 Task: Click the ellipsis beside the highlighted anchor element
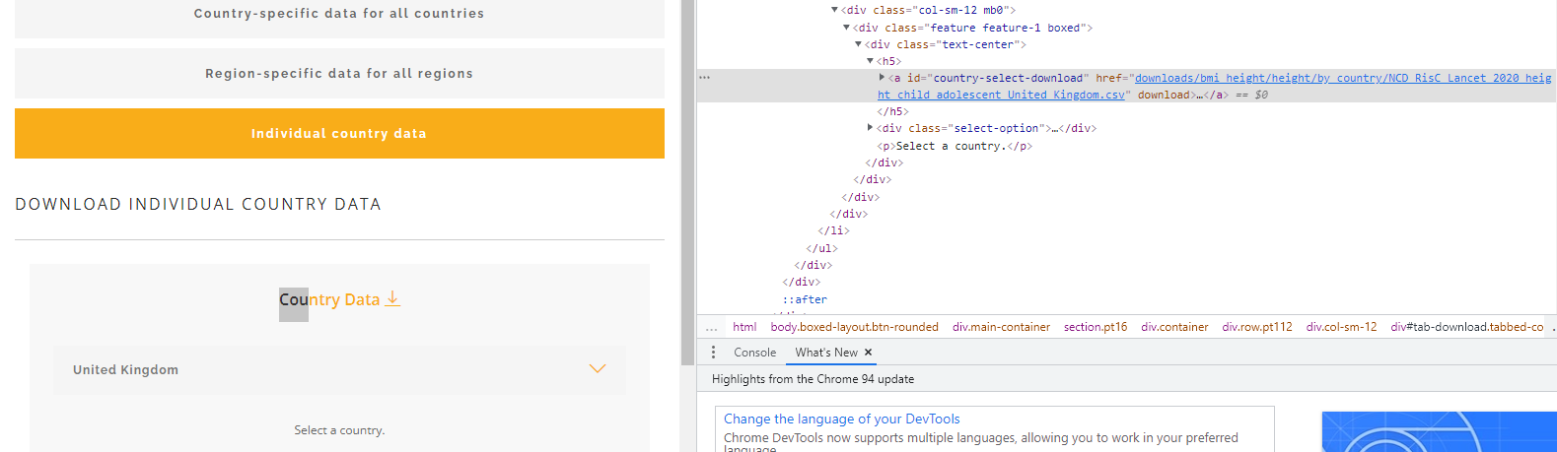(x=704, y=77)
